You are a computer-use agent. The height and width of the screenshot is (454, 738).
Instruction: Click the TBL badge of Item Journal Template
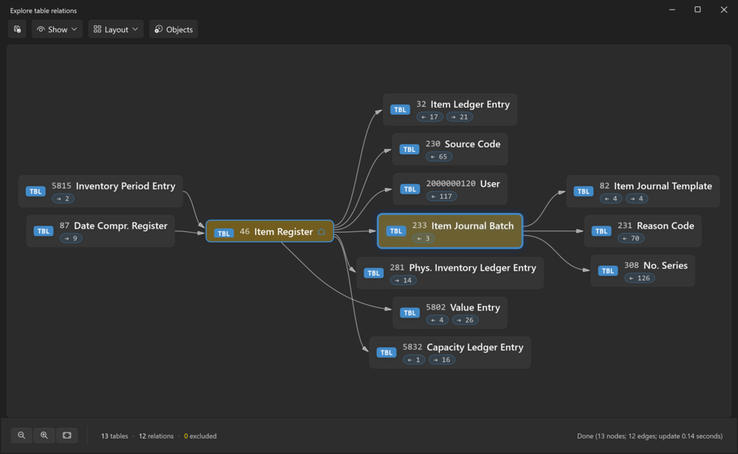[x=583, y=191]
